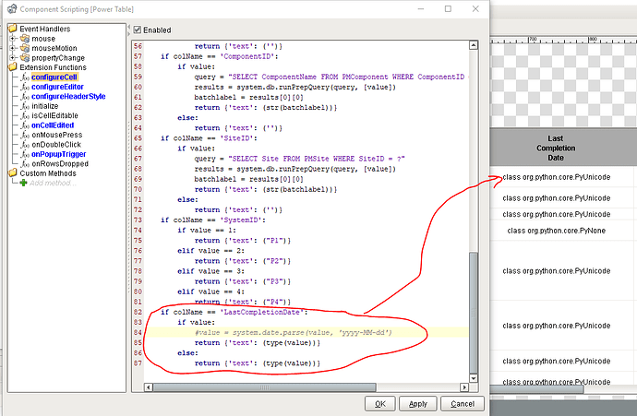Click the LastCompletionDate condition code line
Image resolution: width=637 pixels, height=416 pixels.
(234, 312)
